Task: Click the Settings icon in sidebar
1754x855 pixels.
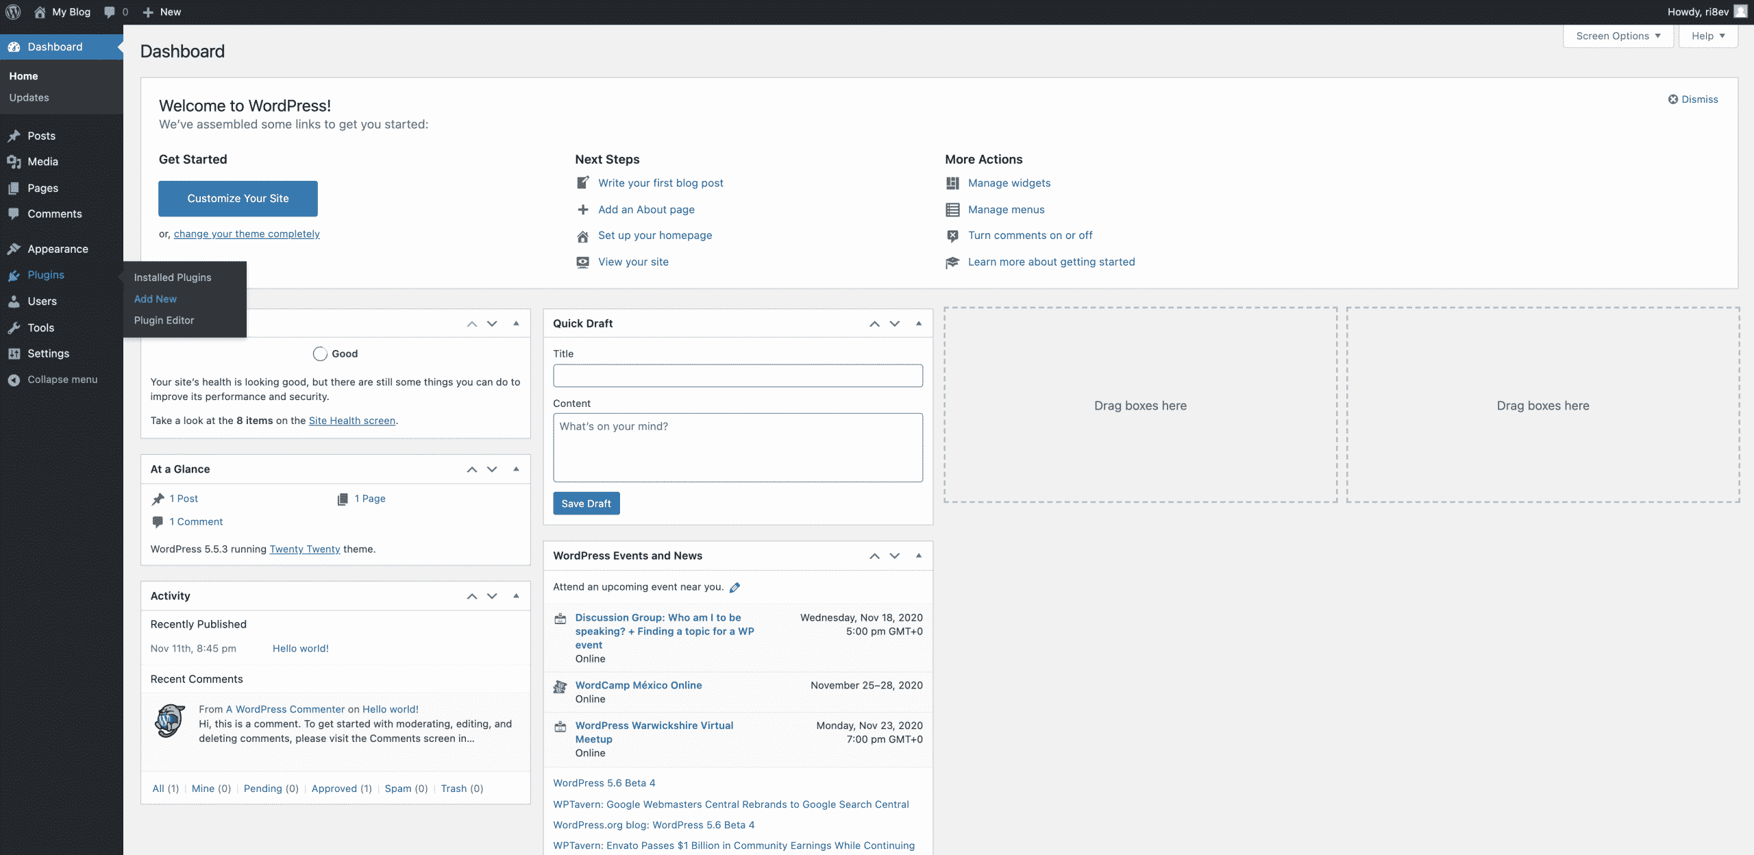Action: (14, 354)
